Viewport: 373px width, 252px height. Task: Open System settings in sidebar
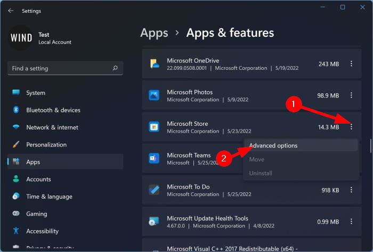pyautogui.click(x=66, y=93)
